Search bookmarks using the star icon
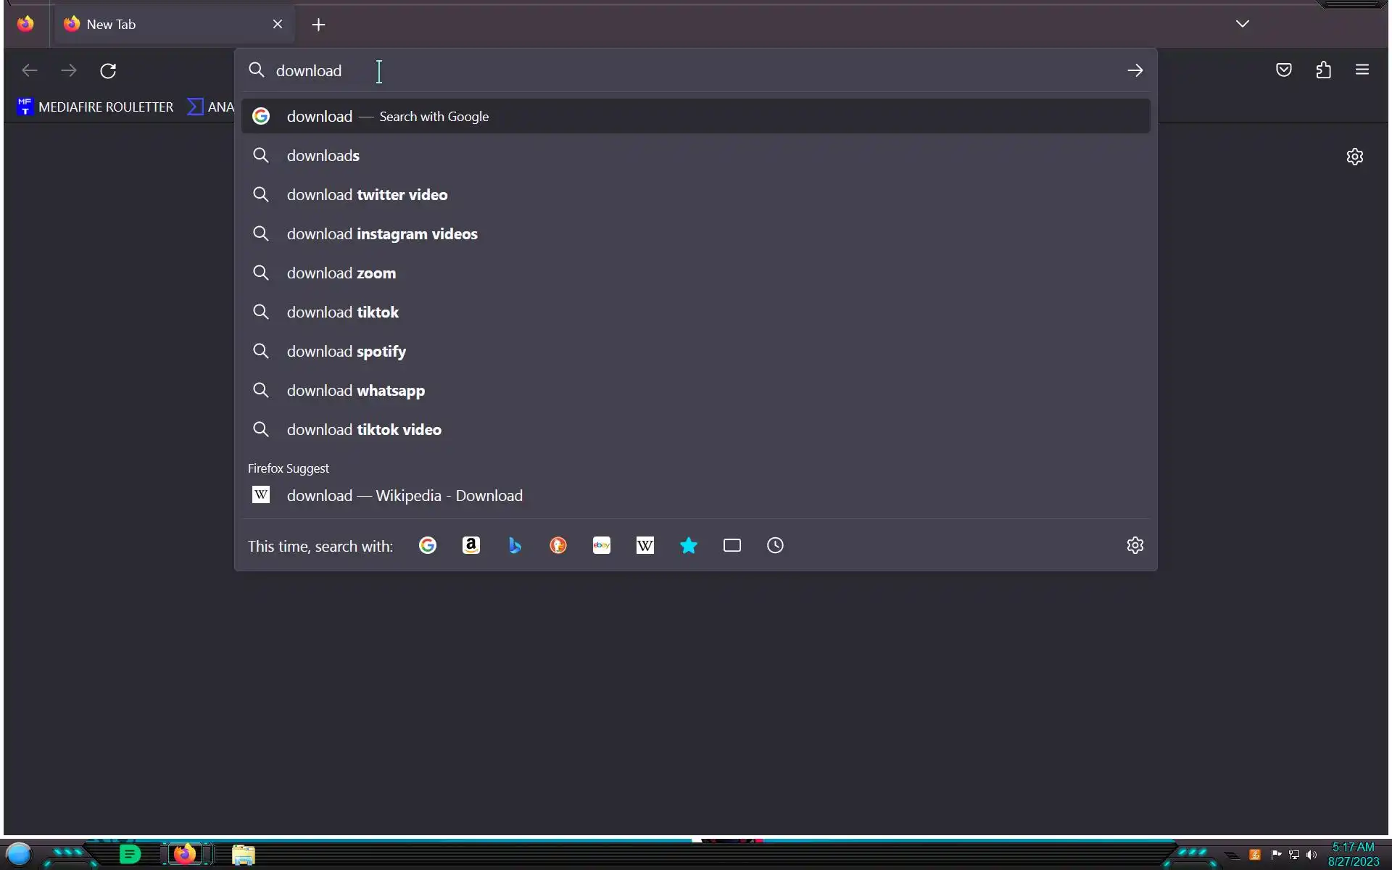 point(689,545)
